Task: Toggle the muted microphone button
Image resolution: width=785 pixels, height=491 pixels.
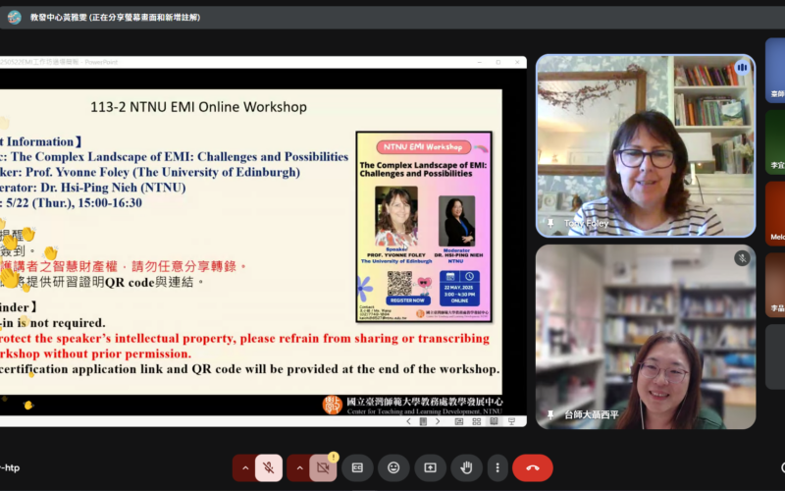Action: click(269, 468)
